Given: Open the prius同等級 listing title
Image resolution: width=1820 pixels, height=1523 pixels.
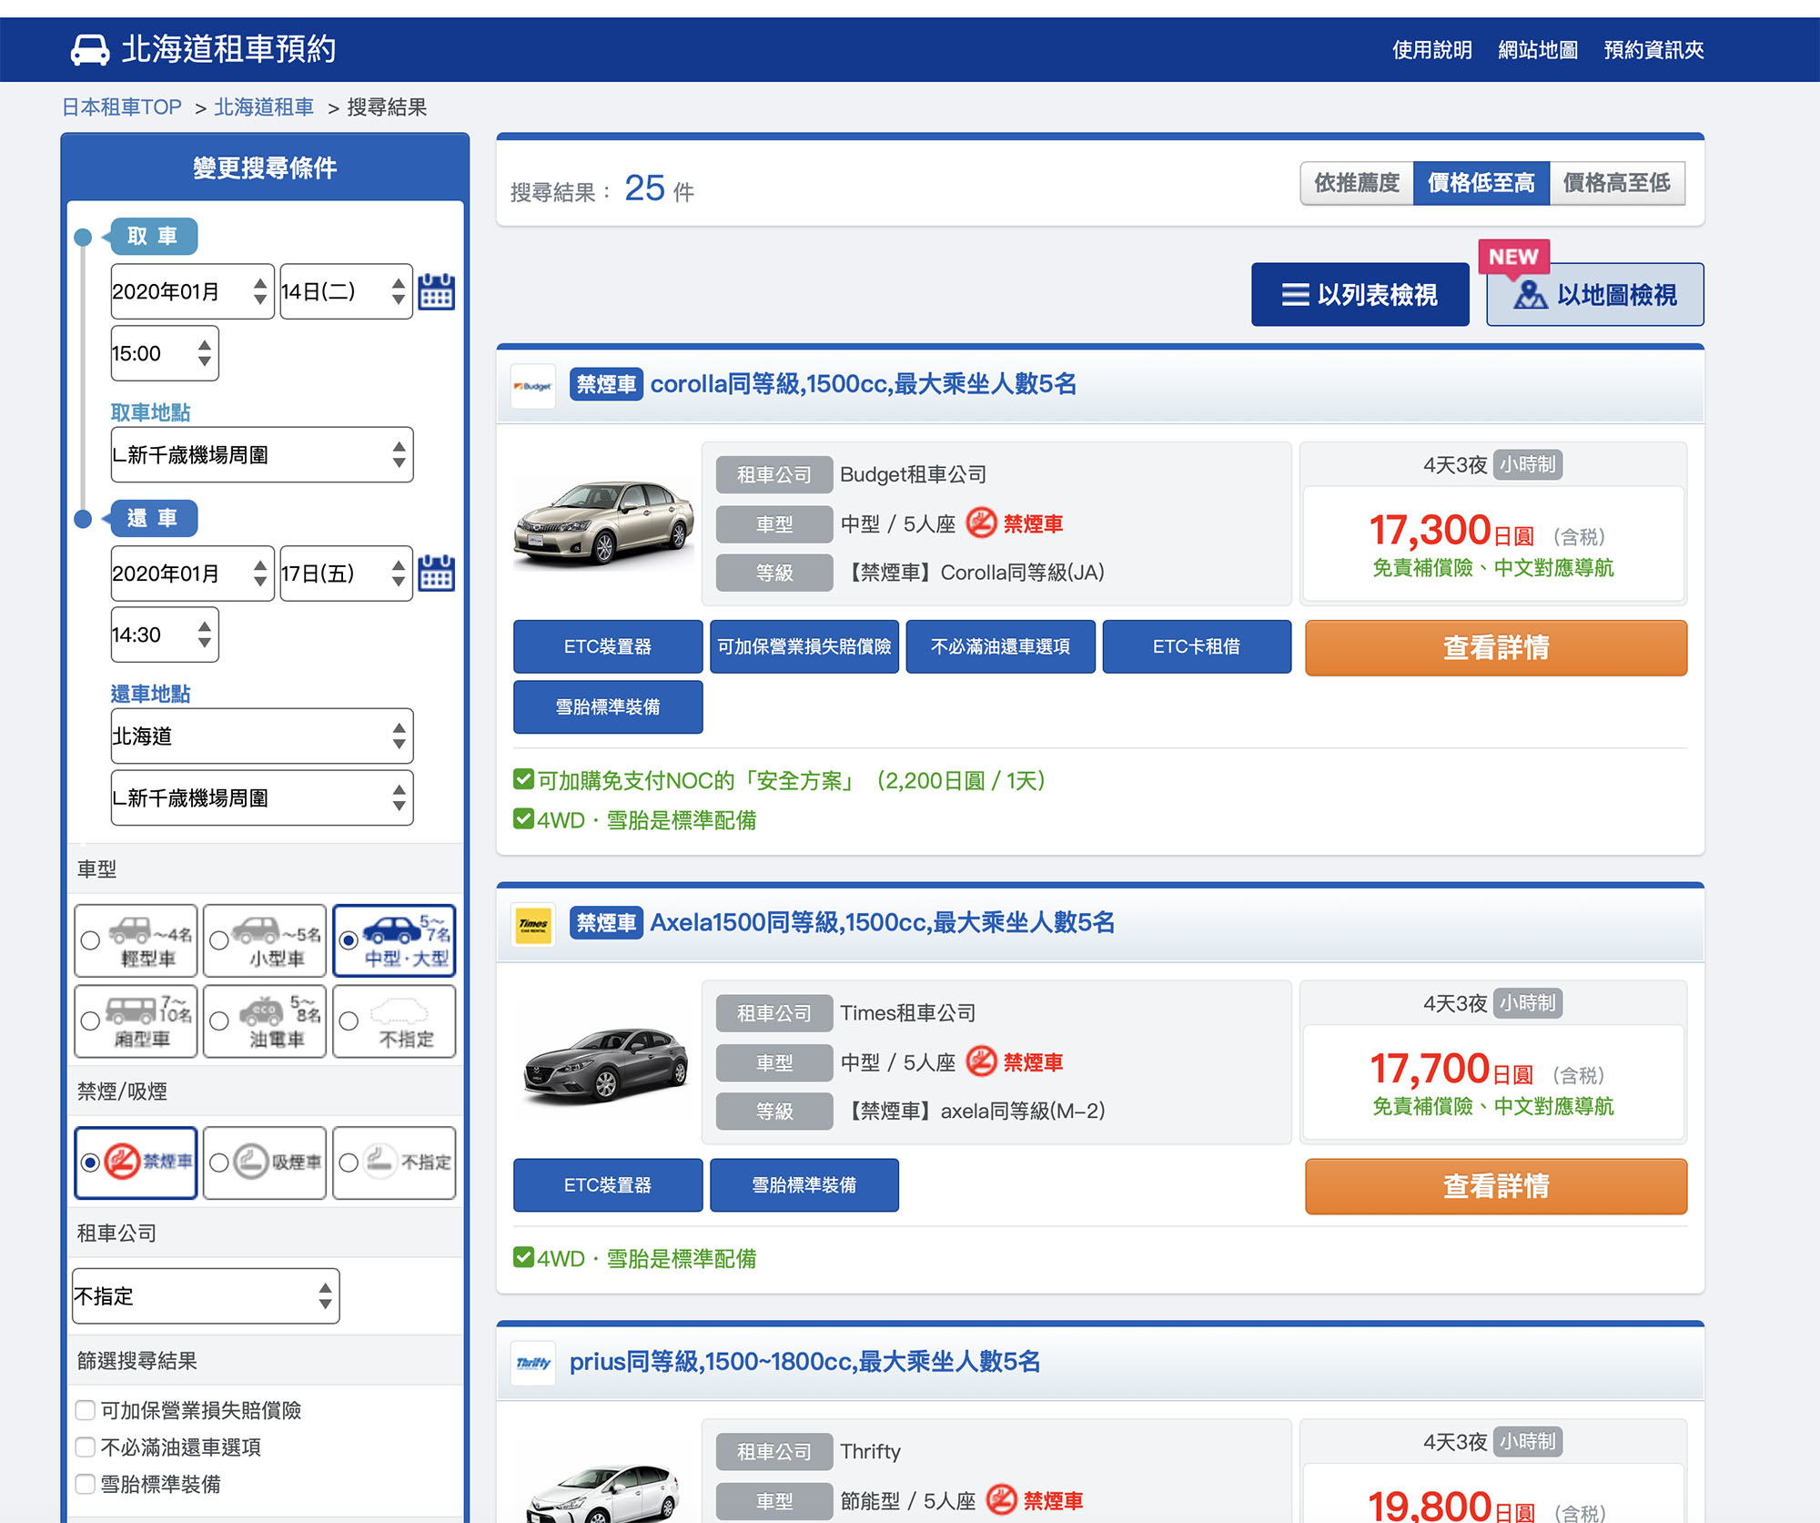Looking at the screenshot, I should click(804, 1362).
